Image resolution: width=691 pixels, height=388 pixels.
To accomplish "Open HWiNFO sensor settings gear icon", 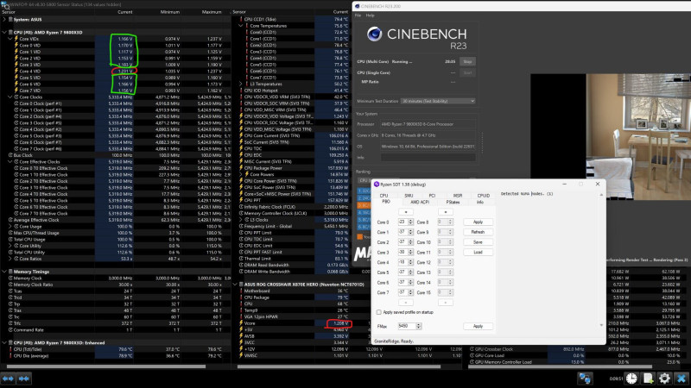I will click(x=664, y=379).
